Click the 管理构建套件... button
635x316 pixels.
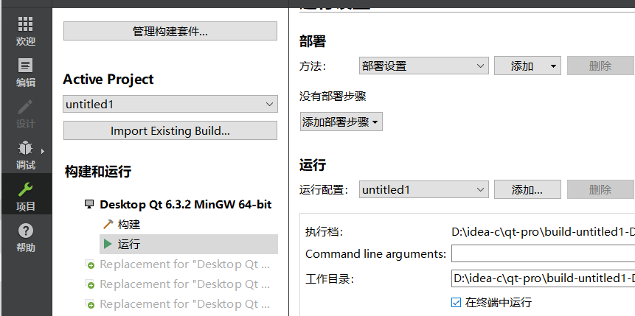[x=170, y=31]
